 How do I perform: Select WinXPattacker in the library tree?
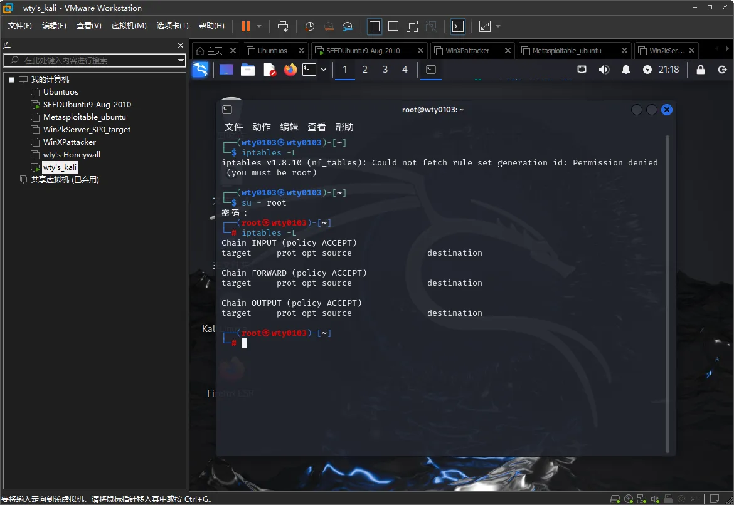coord(63,142)
